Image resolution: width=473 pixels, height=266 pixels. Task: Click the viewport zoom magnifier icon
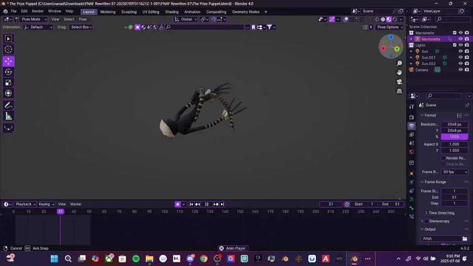coord(399,63)
